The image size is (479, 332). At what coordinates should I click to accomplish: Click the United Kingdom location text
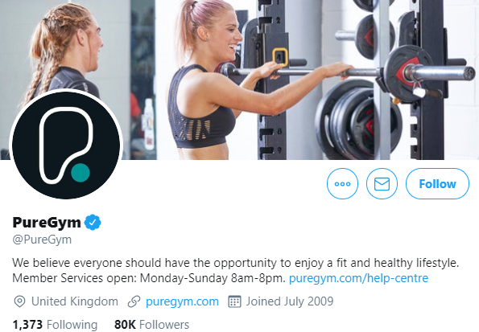click(x=75, y=301)
